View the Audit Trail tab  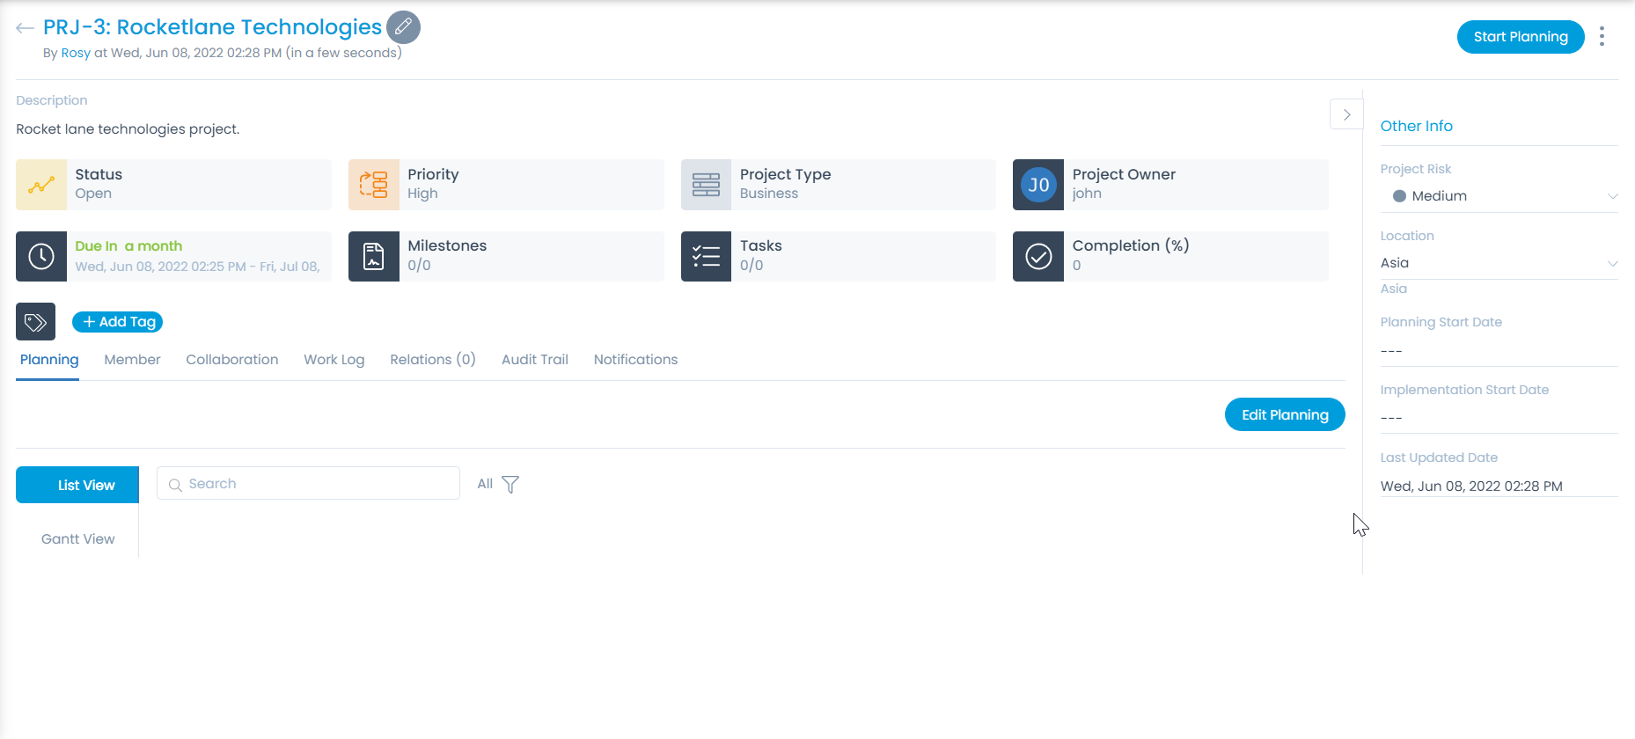(535, 360)
